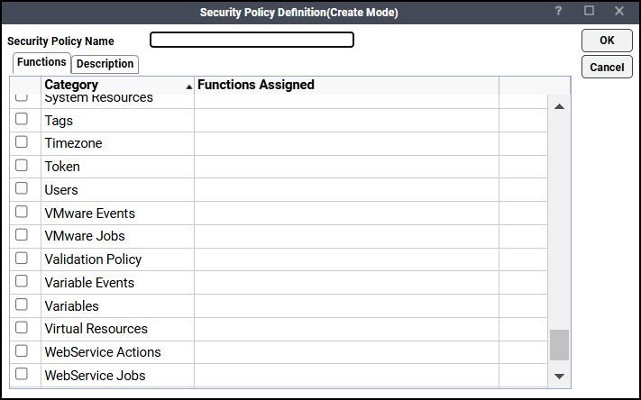Screen dimensions: 641x400
Task: Switch to the Description tab
Action: coord(105,64)
